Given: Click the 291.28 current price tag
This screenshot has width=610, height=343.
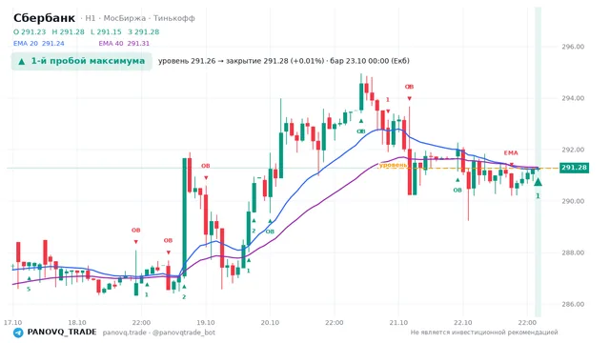Looking at the screenshot, I should tap(574, 168).
